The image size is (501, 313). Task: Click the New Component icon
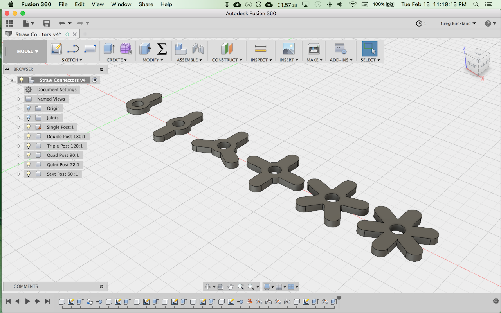tap(181, 49)
